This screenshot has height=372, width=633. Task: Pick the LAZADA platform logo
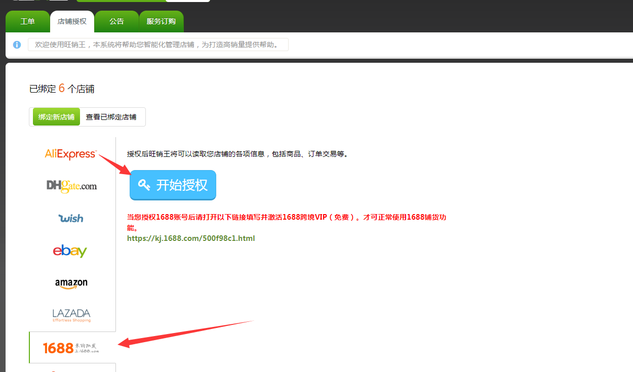click(x=71, y=315)
